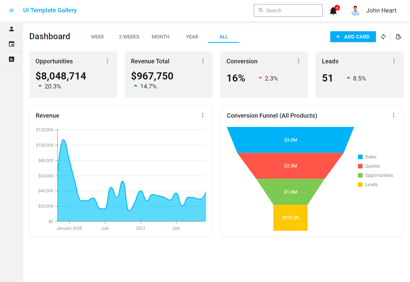Click the ADD CARD button
Screen dimensions: 410x282
[353, 37]
